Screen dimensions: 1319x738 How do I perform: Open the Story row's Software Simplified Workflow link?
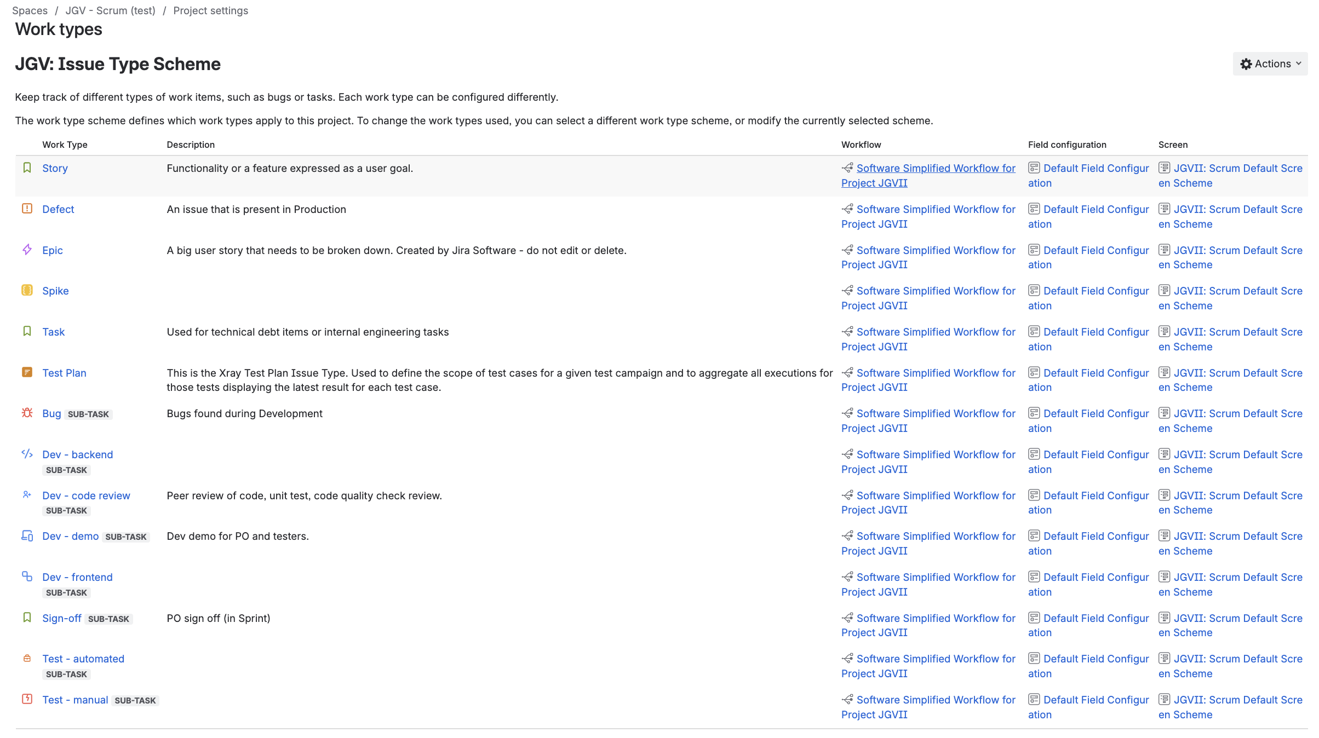tap(928, 175)
